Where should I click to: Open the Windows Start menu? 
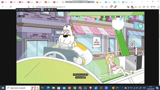point(3,88)
